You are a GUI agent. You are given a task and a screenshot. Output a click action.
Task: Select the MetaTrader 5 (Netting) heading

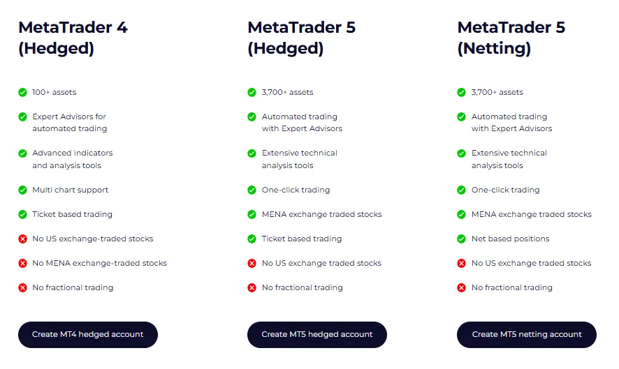511,38
